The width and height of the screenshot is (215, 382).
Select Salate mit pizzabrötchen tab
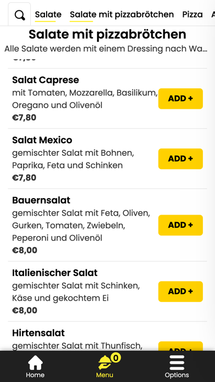[x=122, y=15]
